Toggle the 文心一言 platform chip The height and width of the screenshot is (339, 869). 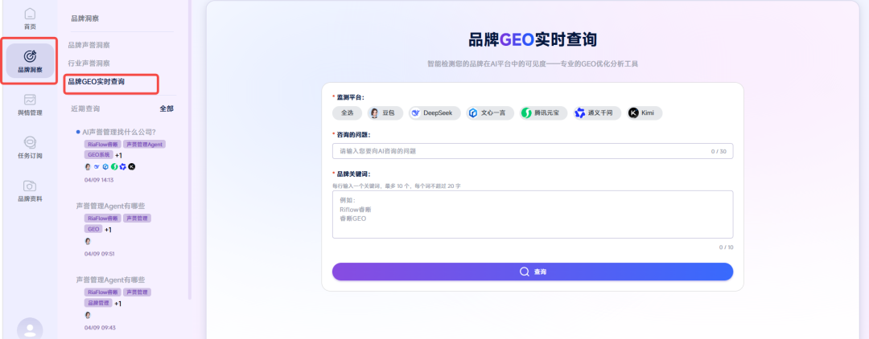click(488, 113)
